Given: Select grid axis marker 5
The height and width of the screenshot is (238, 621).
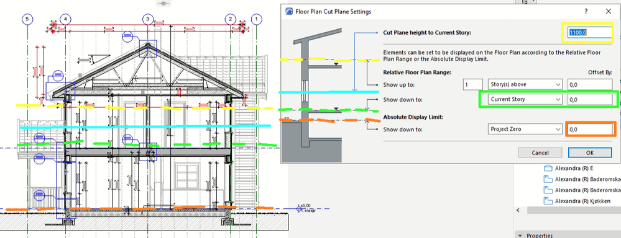Looking at the screenshot, I should pos(27,19).
